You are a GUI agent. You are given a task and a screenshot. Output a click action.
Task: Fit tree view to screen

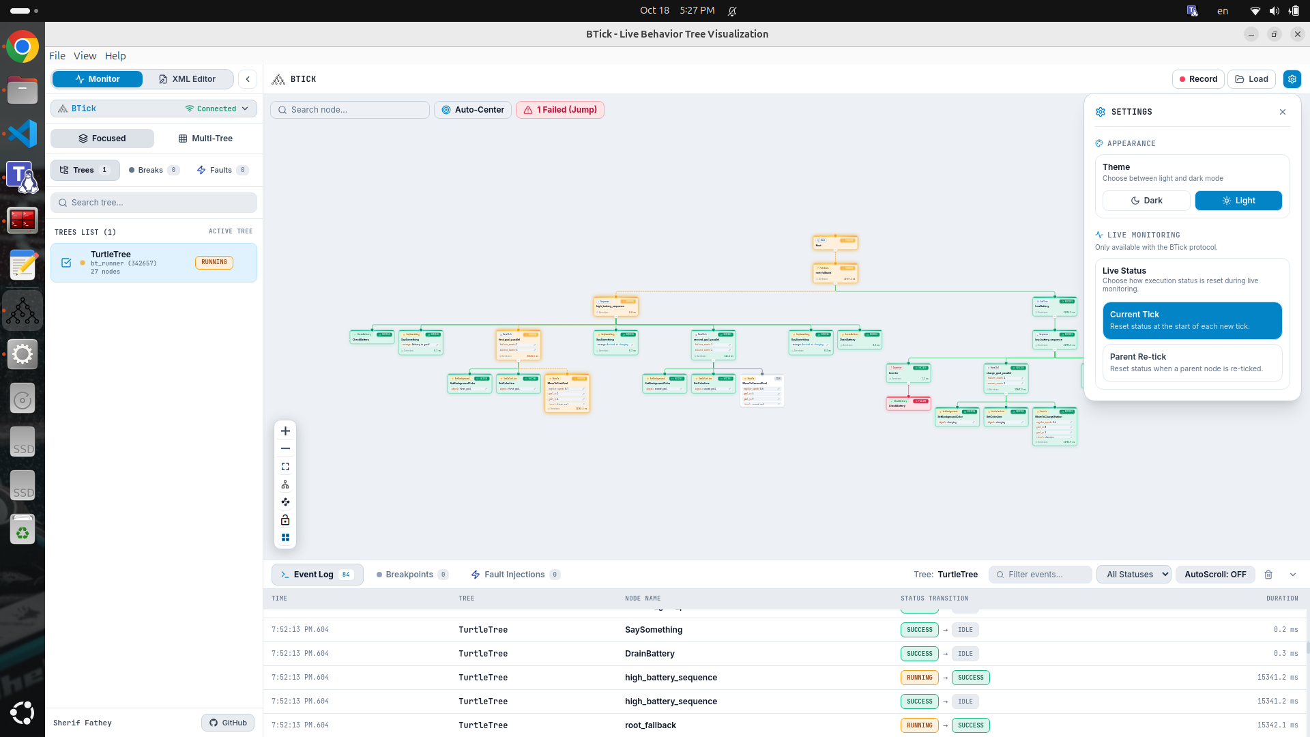pos(285,467)
